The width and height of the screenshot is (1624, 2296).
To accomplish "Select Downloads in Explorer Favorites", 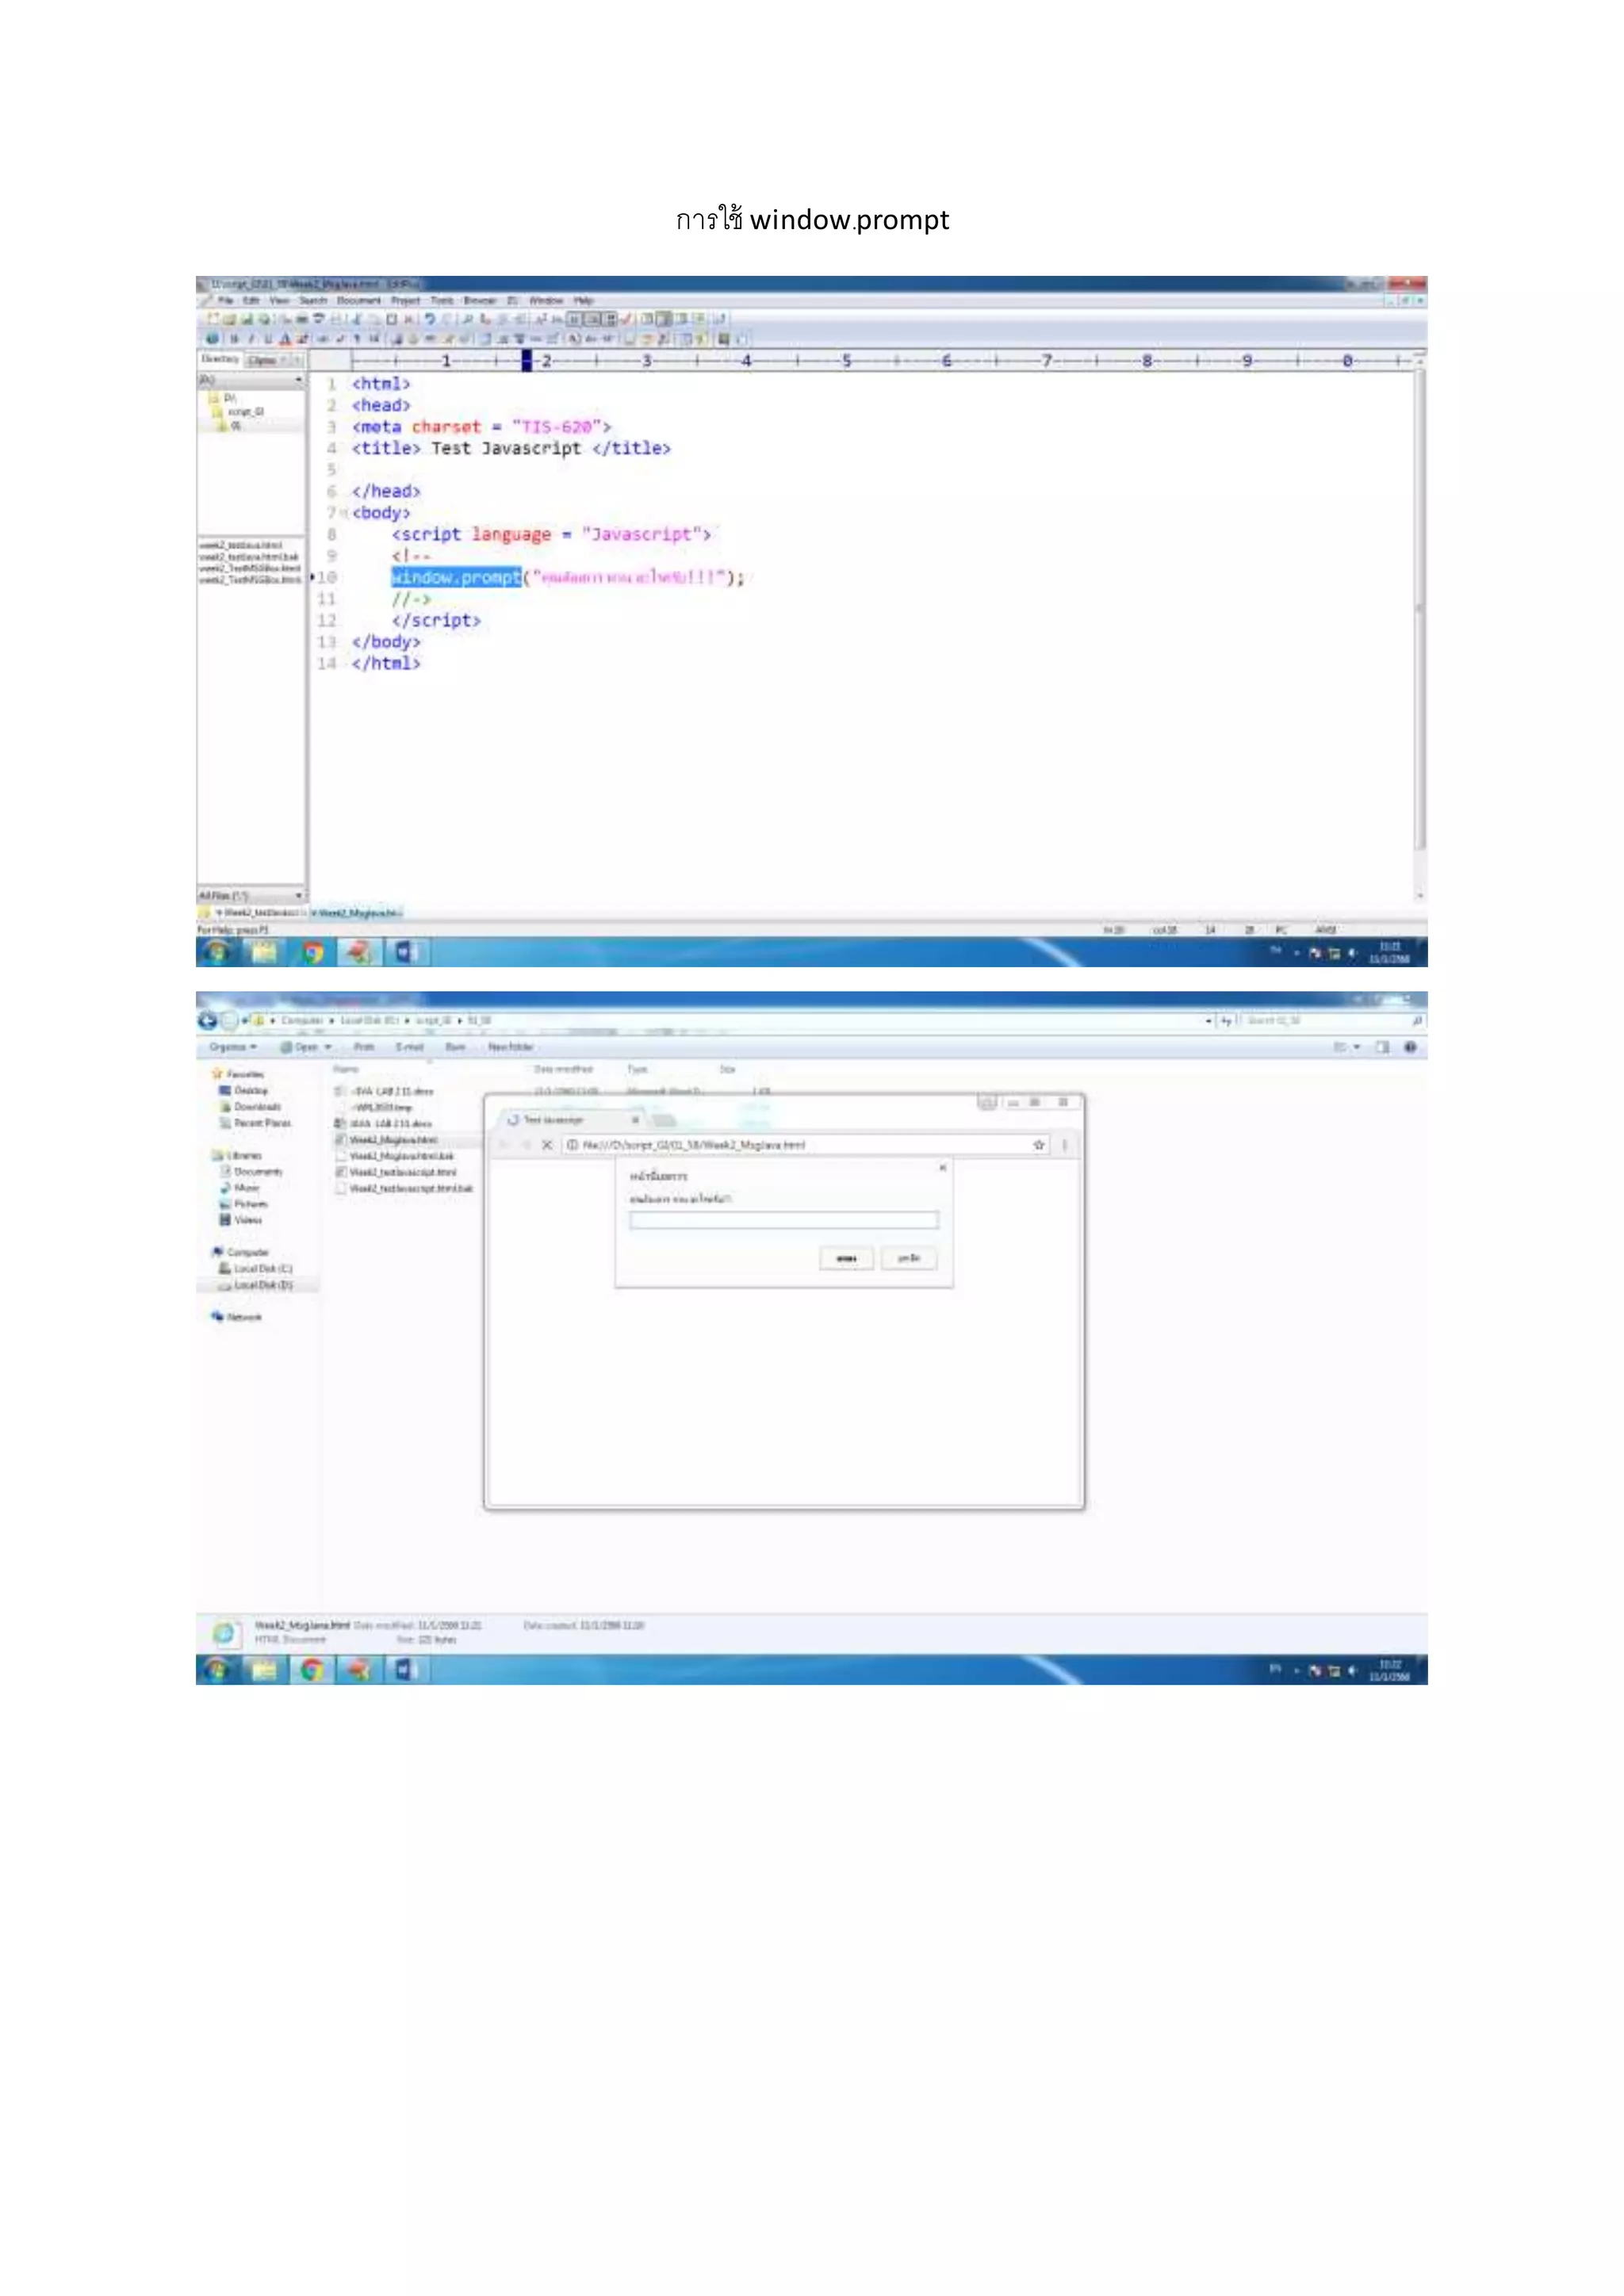I will (x=251, y=1107).
